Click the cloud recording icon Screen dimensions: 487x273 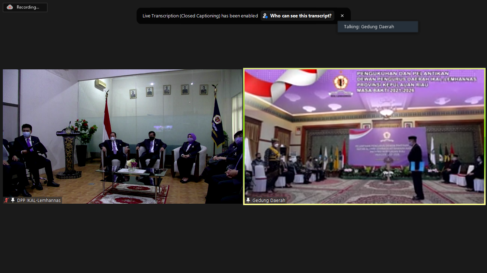[10, 7]
